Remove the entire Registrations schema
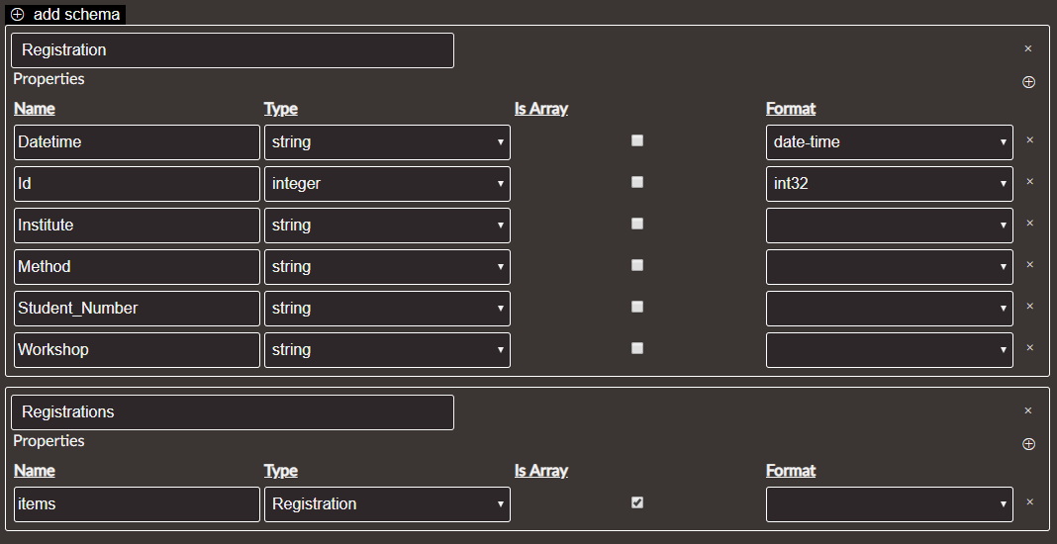 [1027, 410]
